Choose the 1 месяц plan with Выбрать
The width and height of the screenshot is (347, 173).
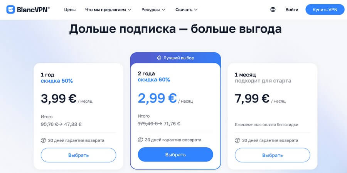tap(273, 155)
